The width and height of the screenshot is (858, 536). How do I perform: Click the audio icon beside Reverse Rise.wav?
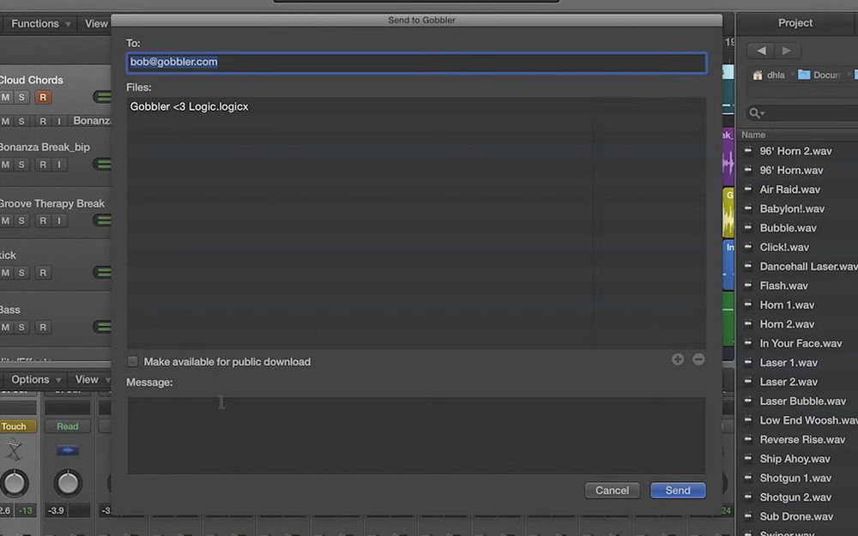(748, 438)
